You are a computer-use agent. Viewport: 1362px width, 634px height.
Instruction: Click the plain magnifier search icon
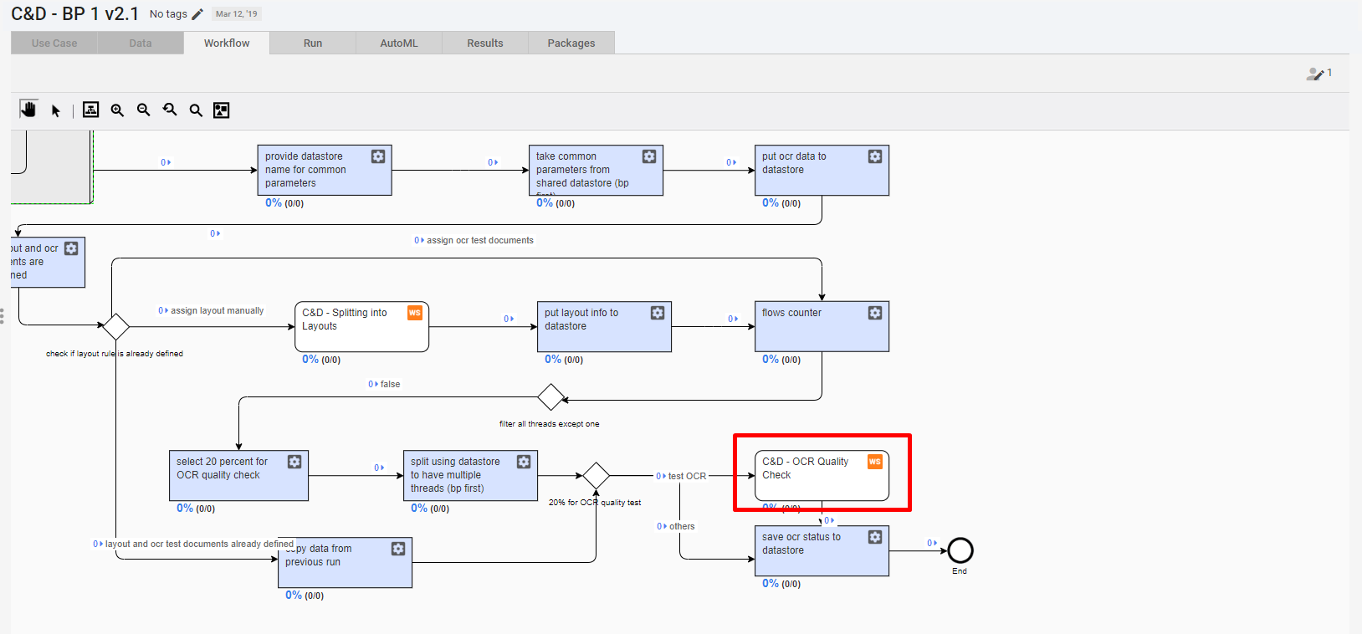pyautogui.click(x=196, y=110)
